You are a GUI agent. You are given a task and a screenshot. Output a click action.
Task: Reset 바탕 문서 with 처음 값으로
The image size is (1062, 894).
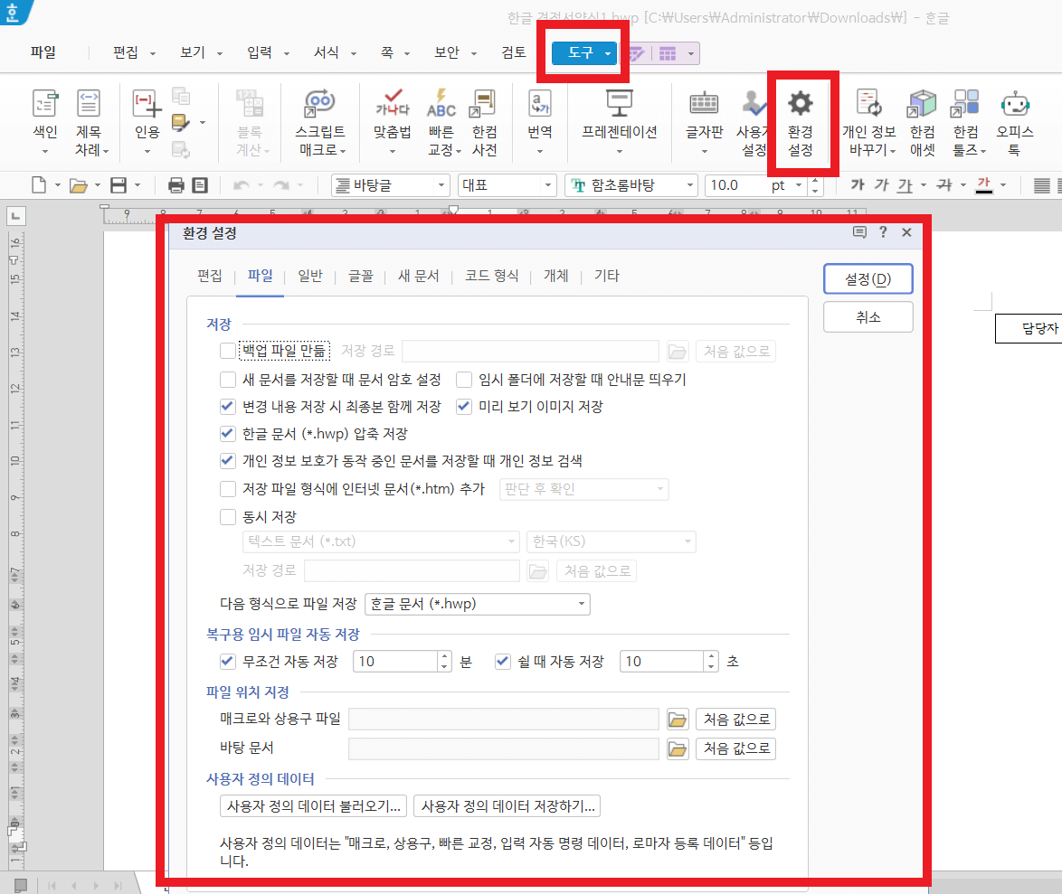pyautogui.click(x=735, y=749)
